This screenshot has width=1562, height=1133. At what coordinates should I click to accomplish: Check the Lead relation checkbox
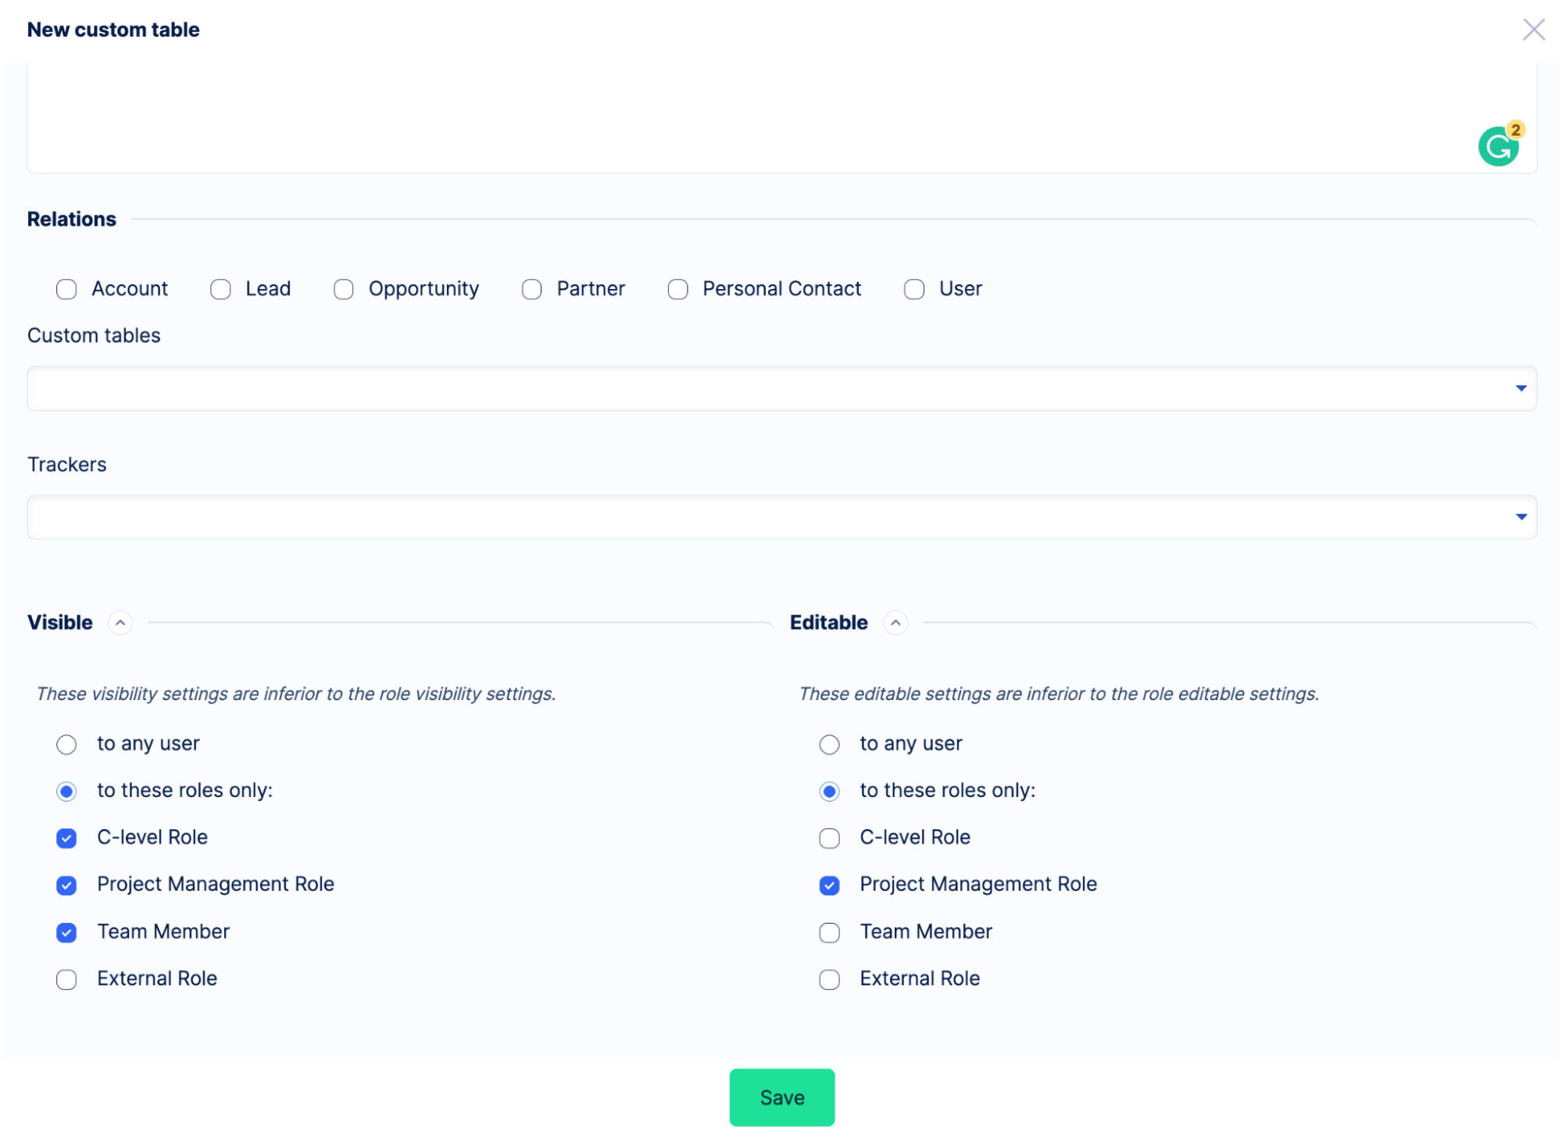[x=220, y=290]
